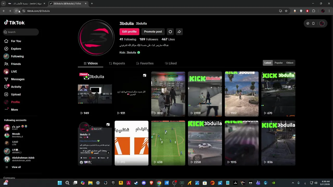
Task: Show hidden system tray icons
Action: pyautogui.click(x=293, y=183)
